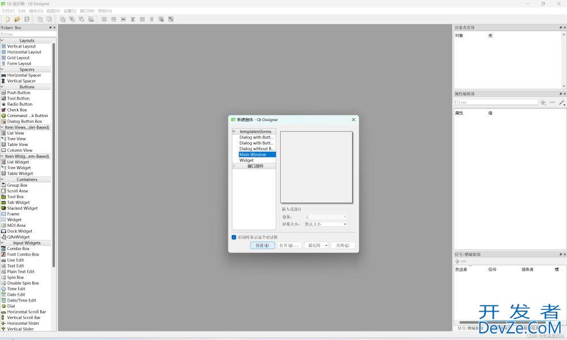Pick Tab Widget in Widget Box
Viewport: 567px width, 340px height.
(18, 203)
